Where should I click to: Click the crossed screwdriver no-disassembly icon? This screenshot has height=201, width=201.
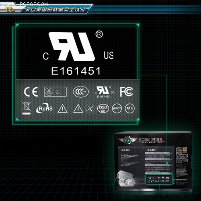coord(90,108)
